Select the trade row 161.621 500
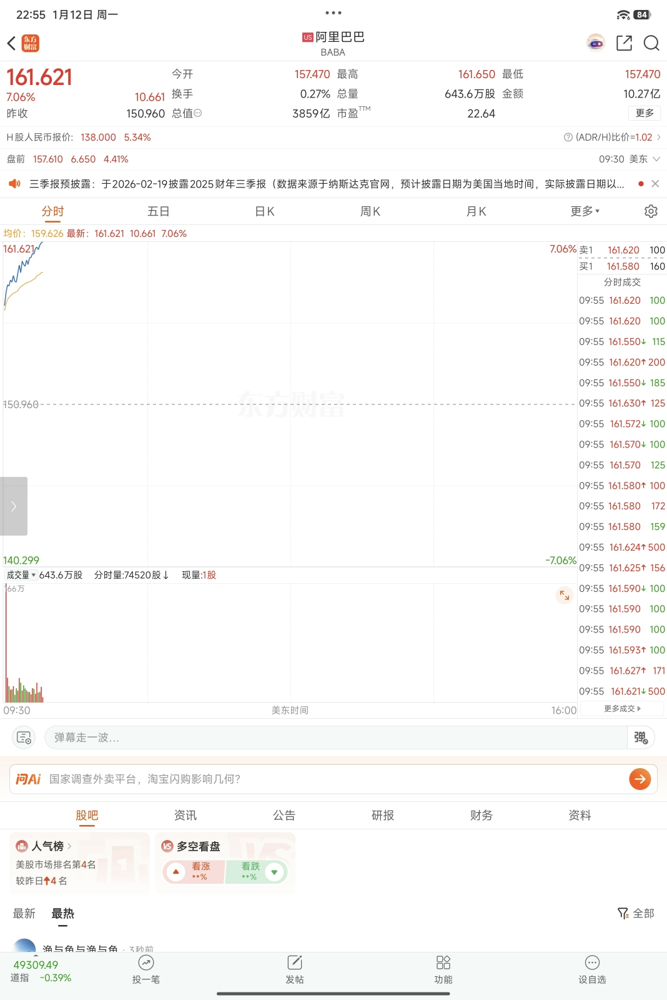This screenshot has width=667, height=1000. 622,691
